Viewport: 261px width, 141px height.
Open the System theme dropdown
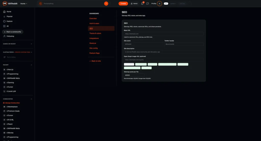click(173, 4)
